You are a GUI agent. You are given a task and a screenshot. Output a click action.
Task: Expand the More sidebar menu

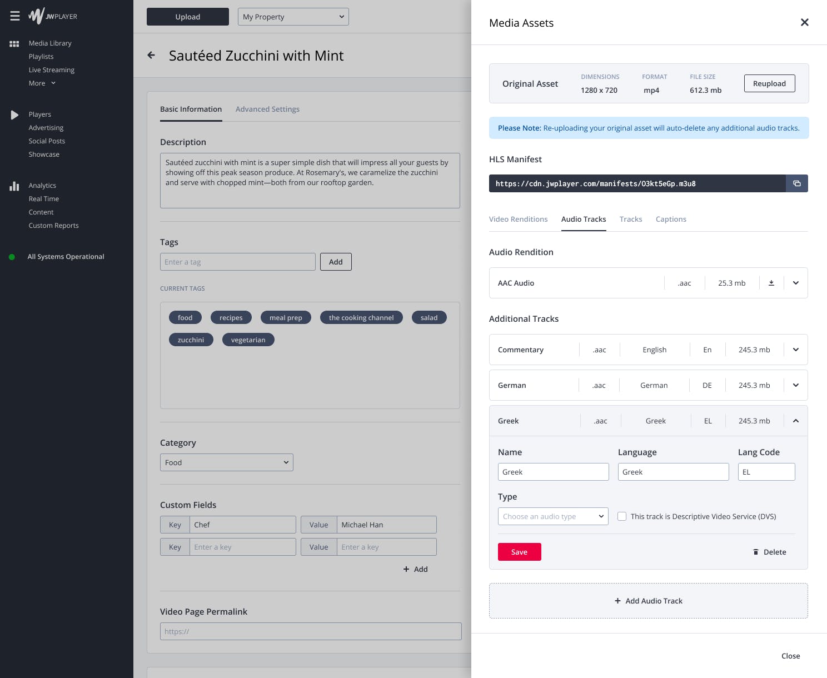[42, 83]
